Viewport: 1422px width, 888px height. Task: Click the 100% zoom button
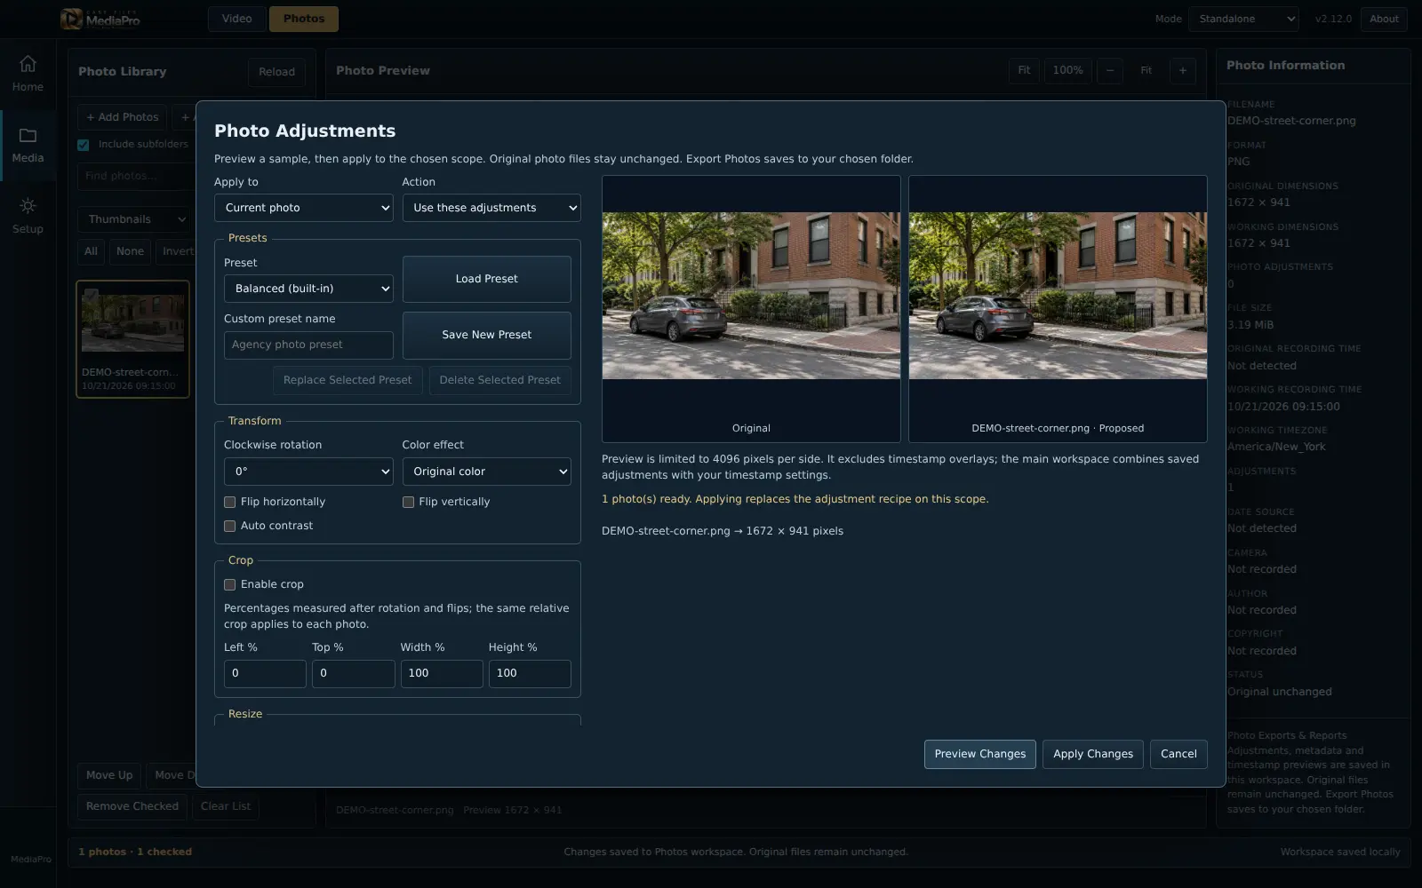(1067, 71)
